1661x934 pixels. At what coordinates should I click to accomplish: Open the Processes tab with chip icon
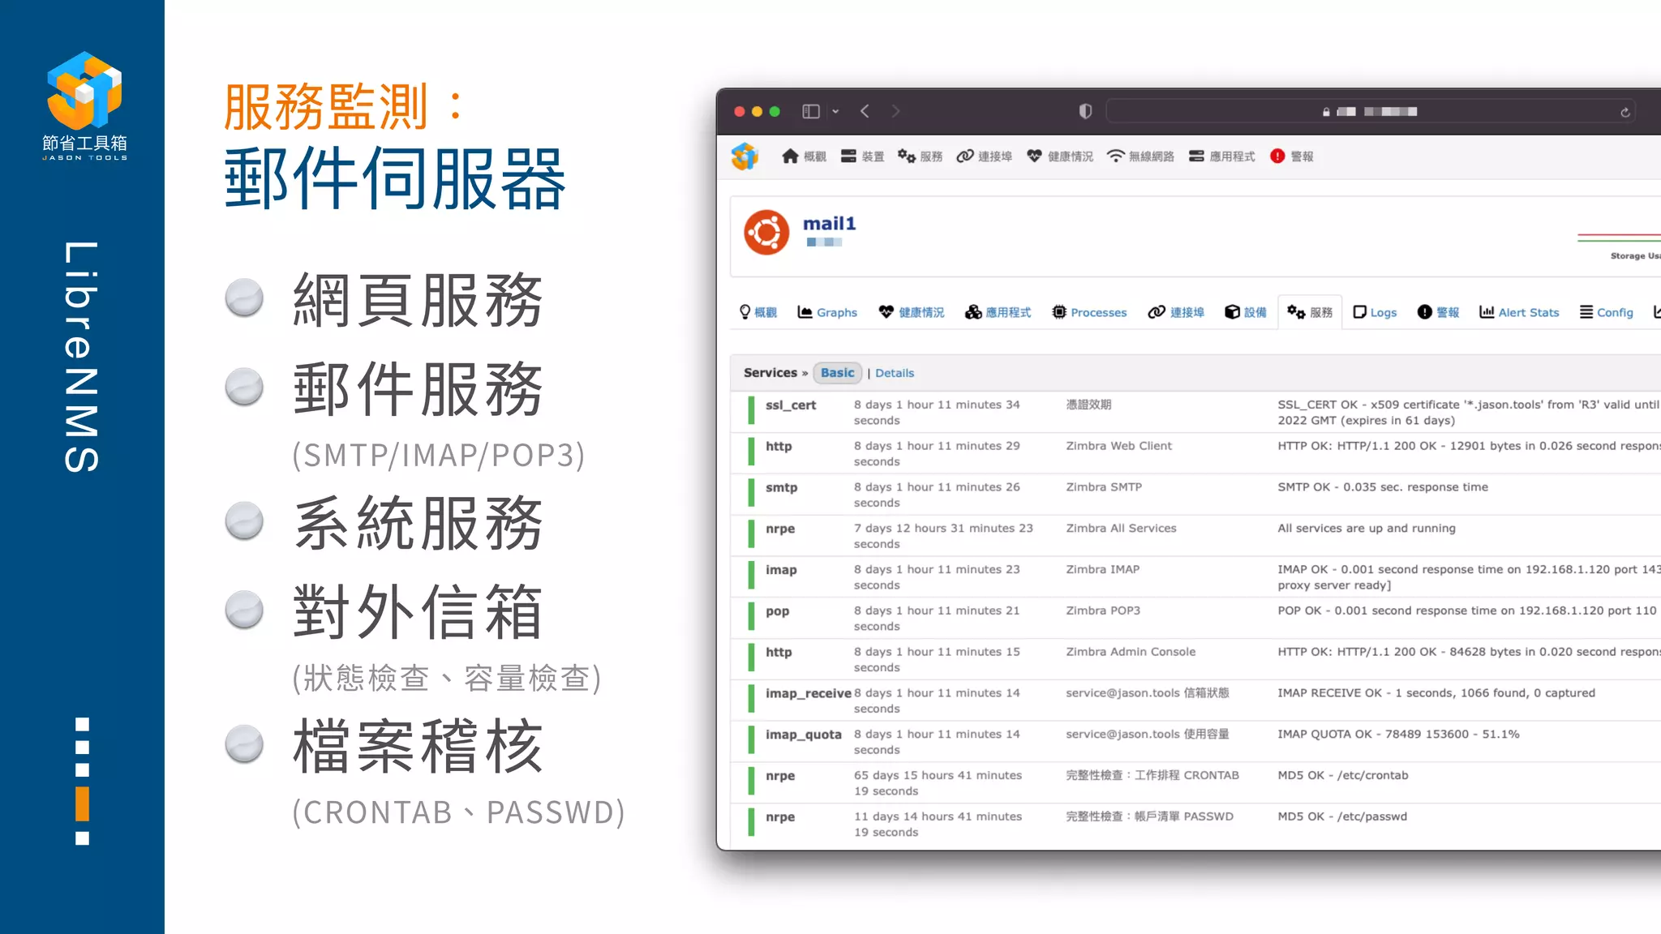pos(1088,312)
